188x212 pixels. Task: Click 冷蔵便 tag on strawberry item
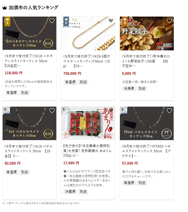click(x=70, y=192)
